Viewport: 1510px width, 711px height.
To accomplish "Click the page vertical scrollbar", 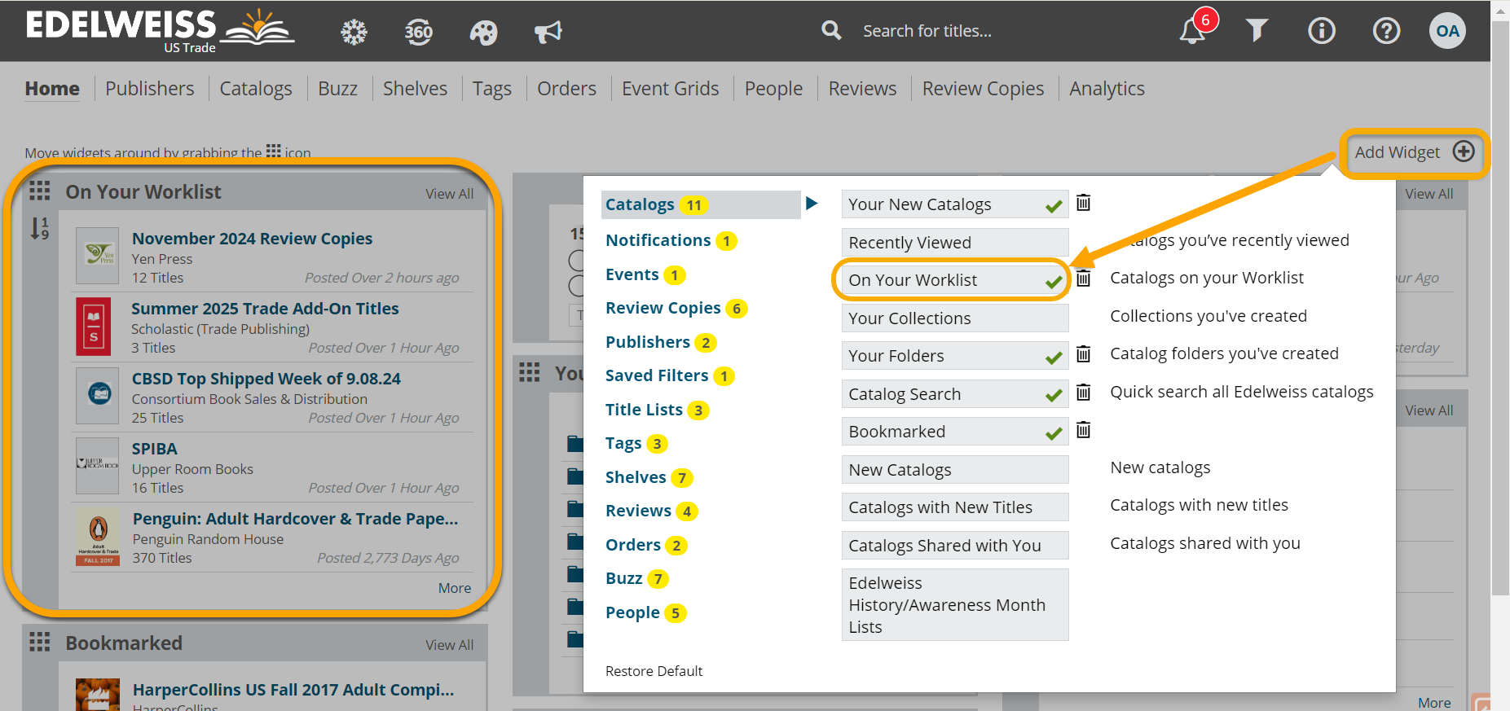I will 1499,309.
